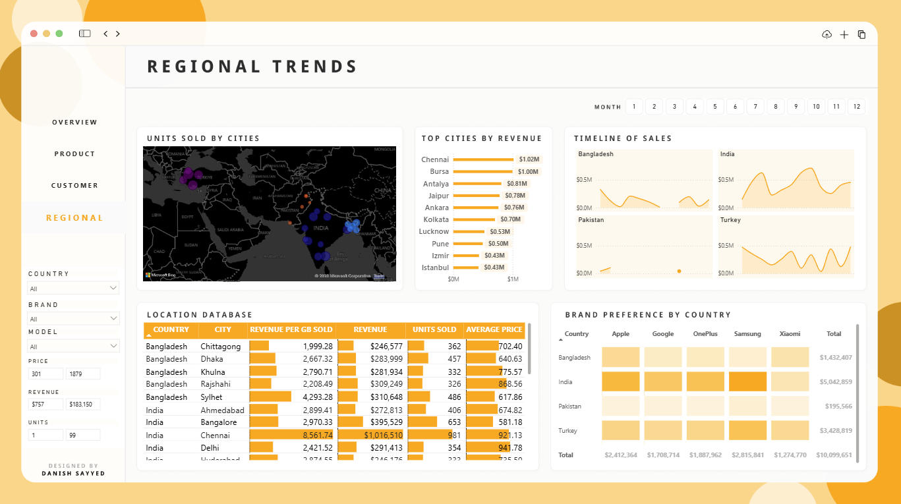Sort the table by the City column header
The image size is (901, 504).
(223, 330)
